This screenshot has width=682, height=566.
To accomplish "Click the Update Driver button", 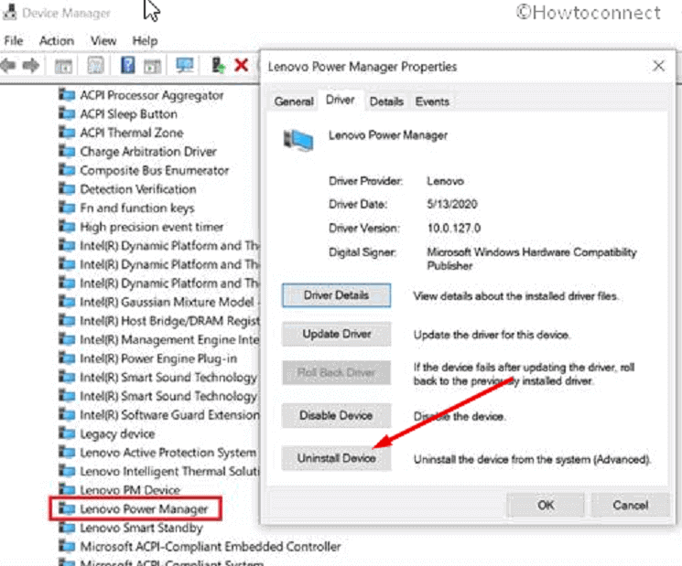I will [336, 334].
